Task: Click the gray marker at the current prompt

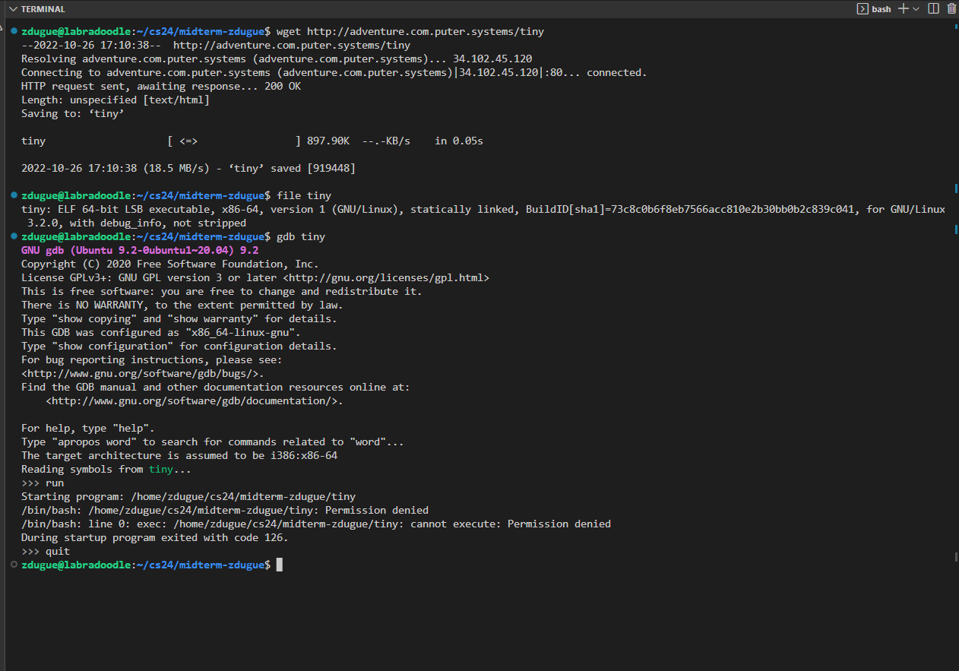Action: tap(14, 565)
